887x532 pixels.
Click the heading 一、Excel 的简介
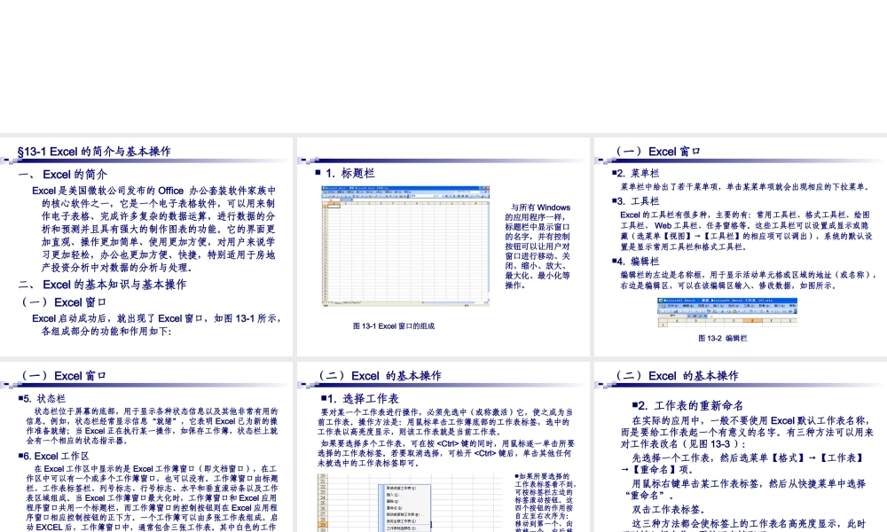tap(63, 174)
